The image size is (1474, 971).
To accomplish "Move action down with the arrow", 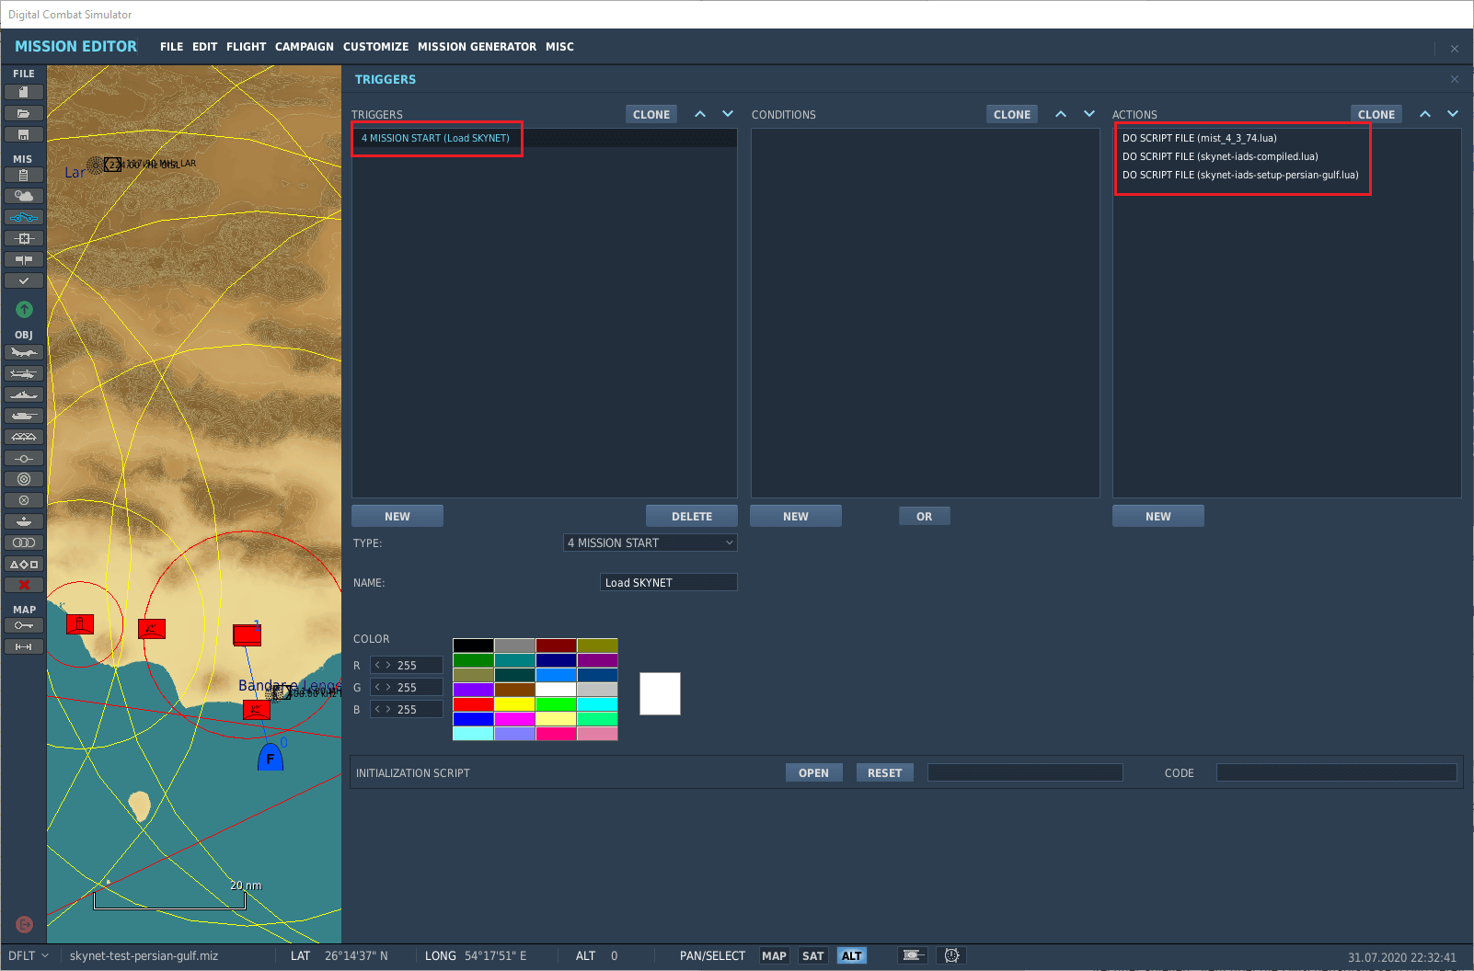I will tap(1453, 114).
